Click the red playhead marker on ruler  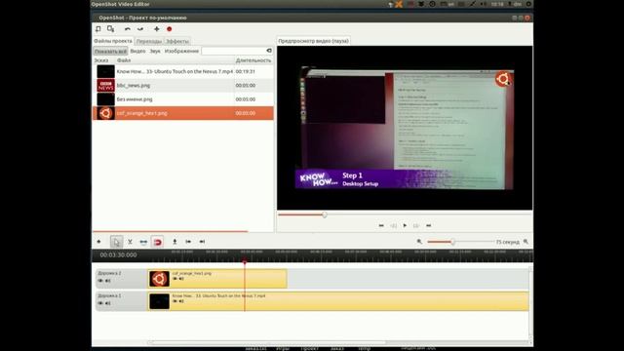click(x=245, y=262)
